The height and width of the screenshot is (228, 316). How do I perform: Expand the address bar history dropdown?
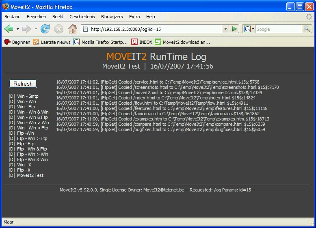pos(225,29)
